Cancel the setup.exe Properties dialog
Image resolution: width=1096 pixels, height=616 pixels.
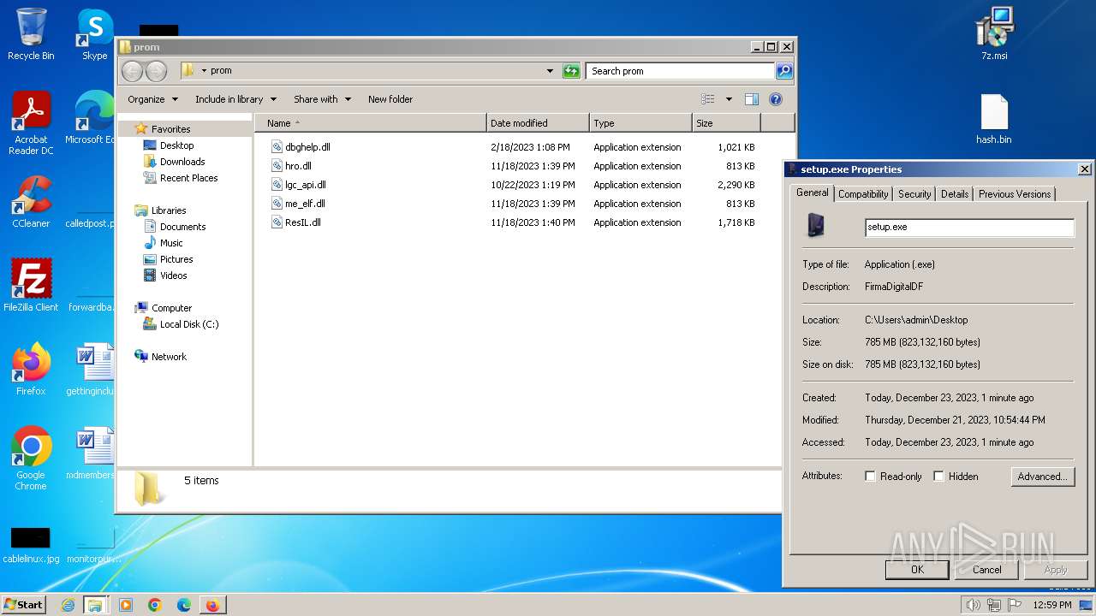tap(986, 570)
